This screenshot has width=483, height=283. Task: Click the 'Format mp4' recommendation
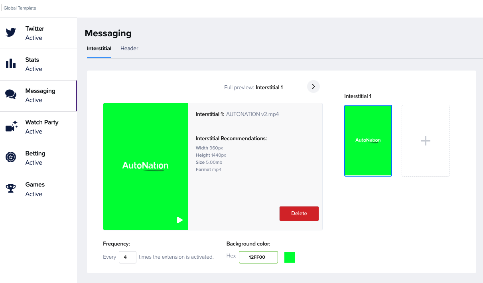coord(209,169)
